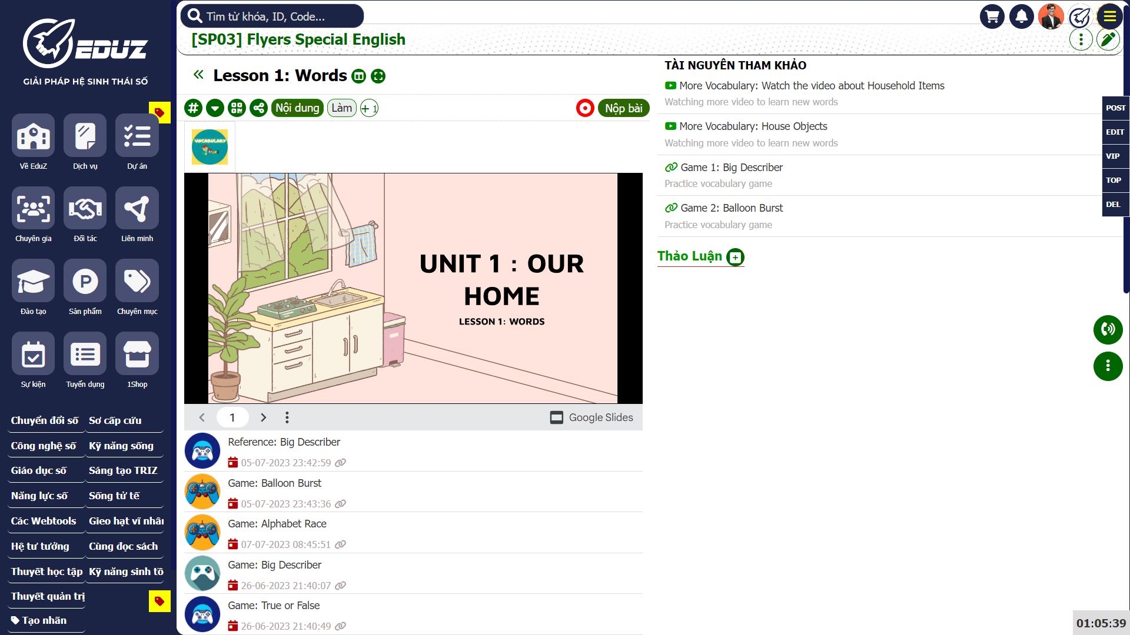Click the green phone call button
Image resolution: width=1130 pixels, height=635 pixels.
click(x=1108, y=329)
